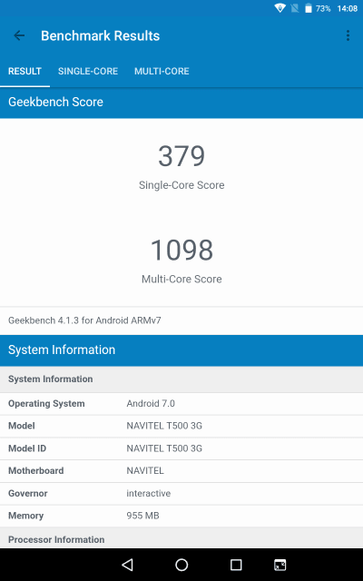This screenshot has width=363, height=581.
Task: Open the recent apps square button
Action: coord(236,565)
